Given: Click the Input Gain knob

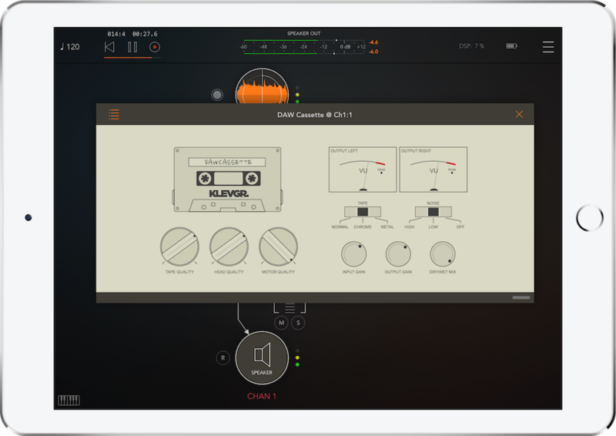Looking at the screenshot, I should coord(353,253).
